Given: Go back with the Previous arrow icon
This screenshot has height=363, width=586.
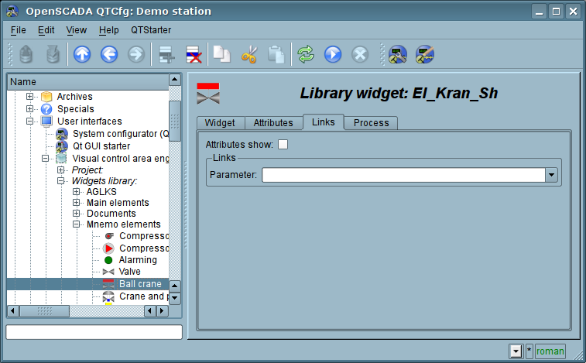Looking at the screenshot, I should [109, 54].
